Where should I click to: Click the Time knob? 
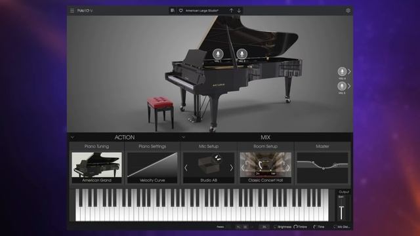coord(315,227)
